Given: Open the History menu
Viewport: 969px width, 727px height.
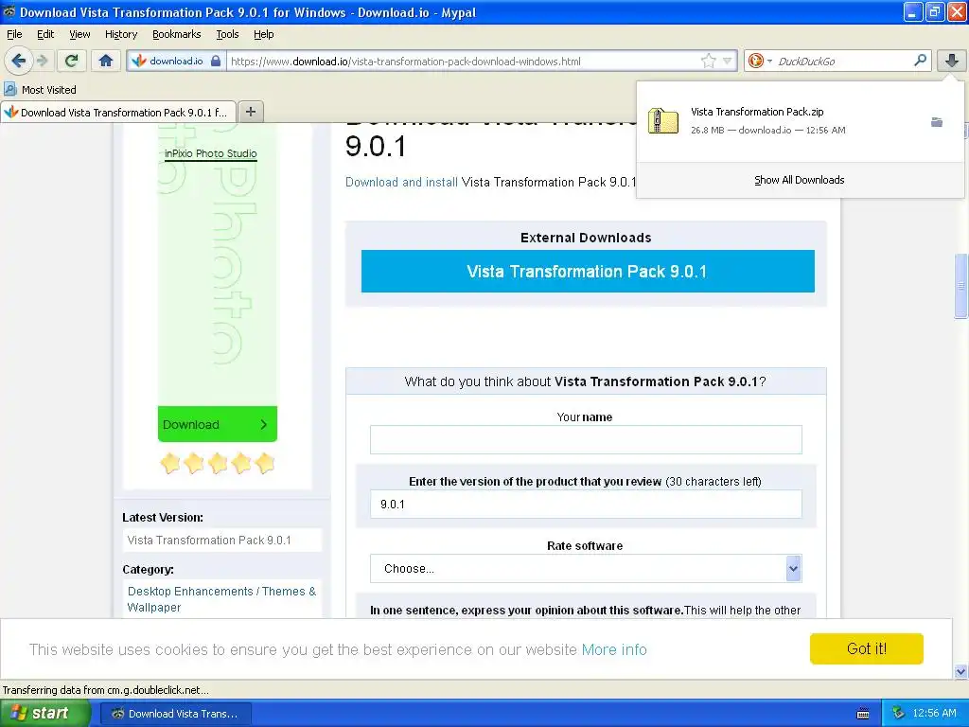Looking at the screenshot, I should click(120, 35).
